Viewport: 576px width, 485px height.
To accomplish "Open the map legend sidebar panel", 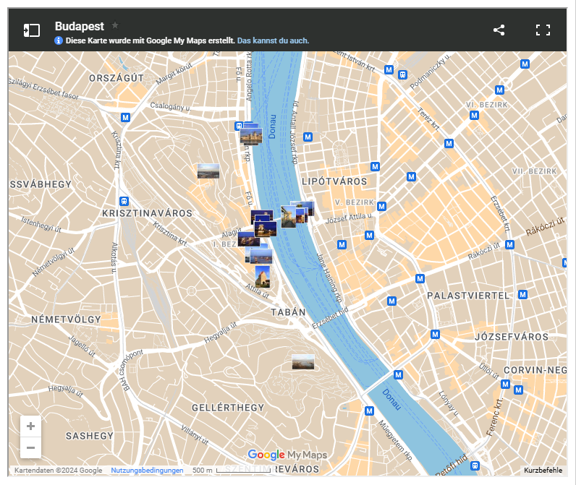I will pyautogui.click(x=31, y=30).
